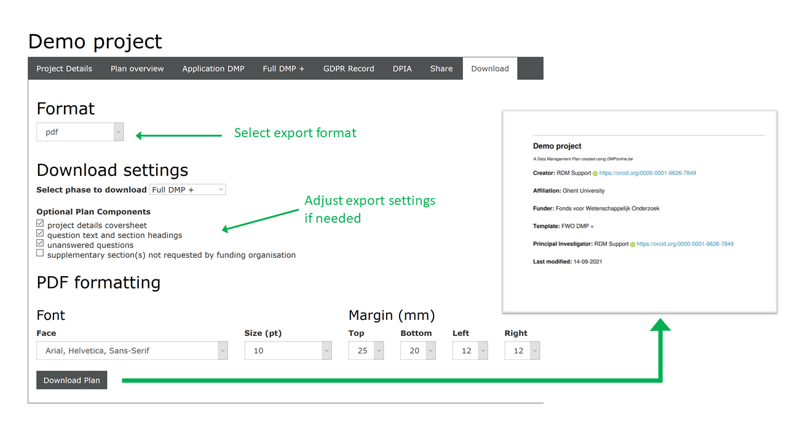Open the GDPR Record tab
This screenshot has height=443, width=787.
(x=349, y=69)
